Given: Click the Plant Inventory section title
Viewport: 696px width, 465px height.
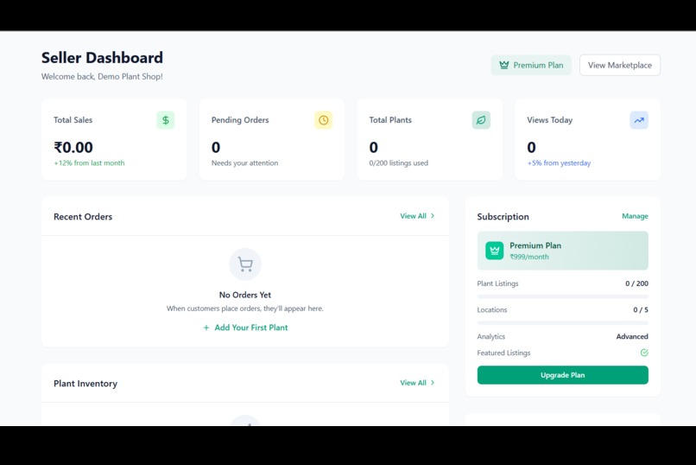Looking at the screenshot, I should click(85, 384).
